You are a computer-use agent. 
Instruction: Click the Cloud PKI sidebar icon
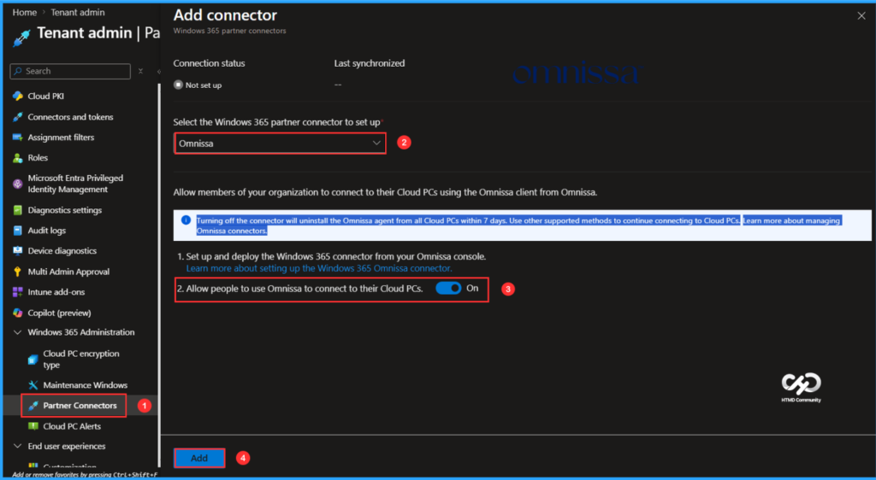click(17, 97)
